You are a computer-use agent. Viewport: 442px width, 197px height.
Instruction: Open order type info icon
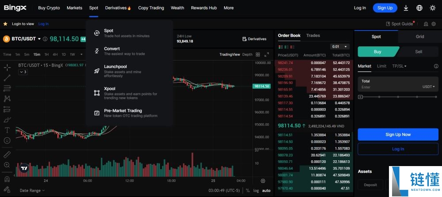tap(436, 66)
